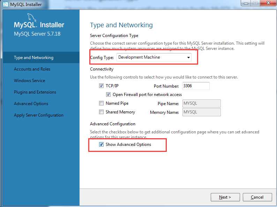Screen dimensions: 277x207
Task: Click the Cancel button
Action: [x=257, y=197]
